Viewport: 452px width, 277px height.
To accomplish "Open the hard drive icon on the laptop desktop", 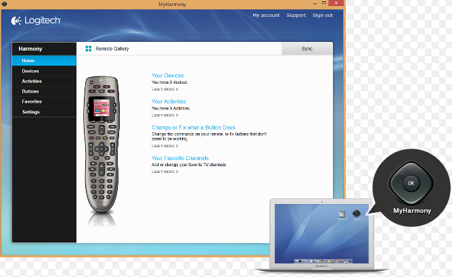I will 342,215.
